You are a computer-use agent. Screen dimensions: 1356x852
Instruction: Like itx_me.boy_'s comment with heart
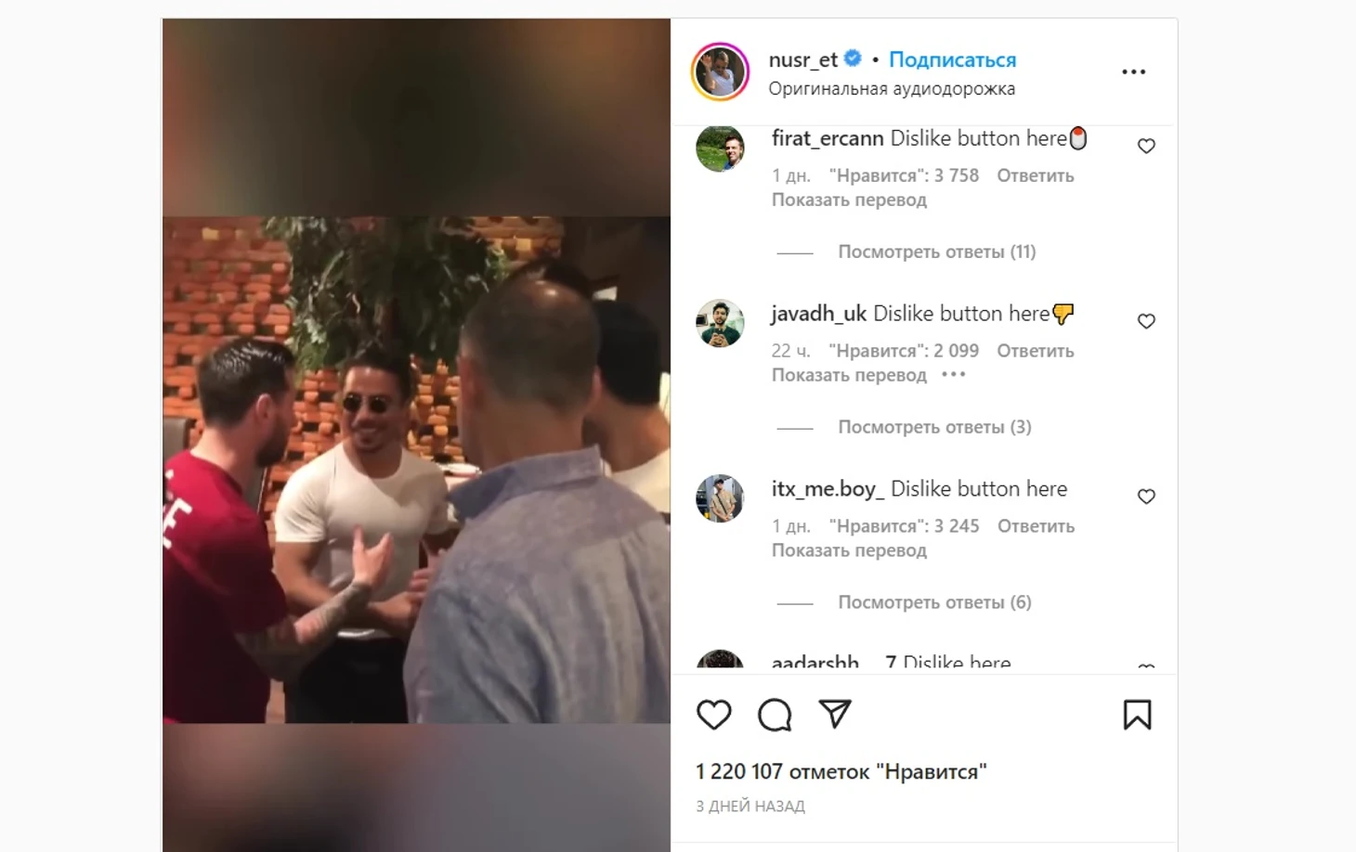(1146, 497)
